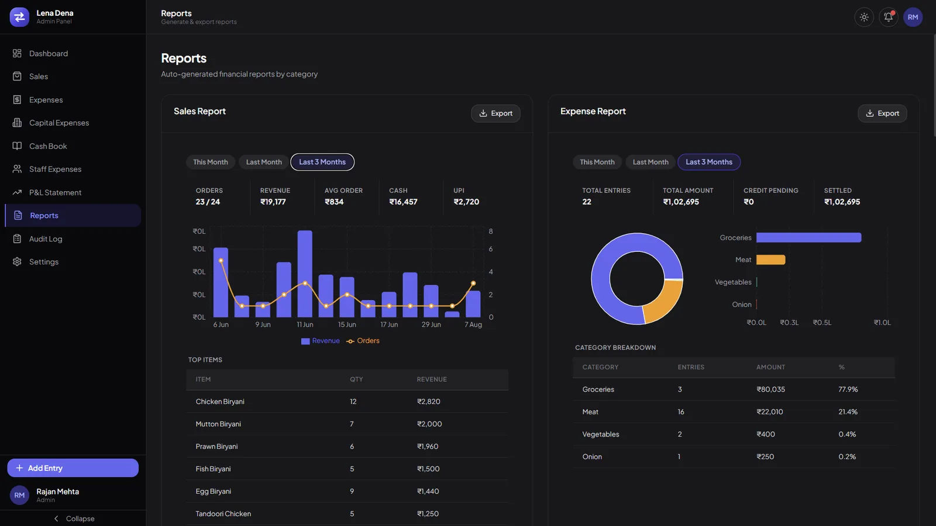Click the REVENUE column header in Top Items
This screenshot has width=936, height=526.
pos(432,379)
